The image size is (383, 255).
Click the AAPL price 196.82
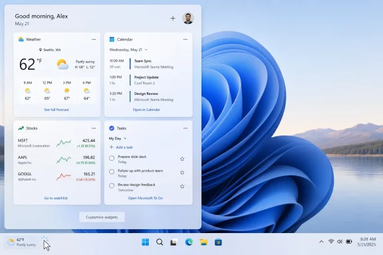tap(89, 157)
